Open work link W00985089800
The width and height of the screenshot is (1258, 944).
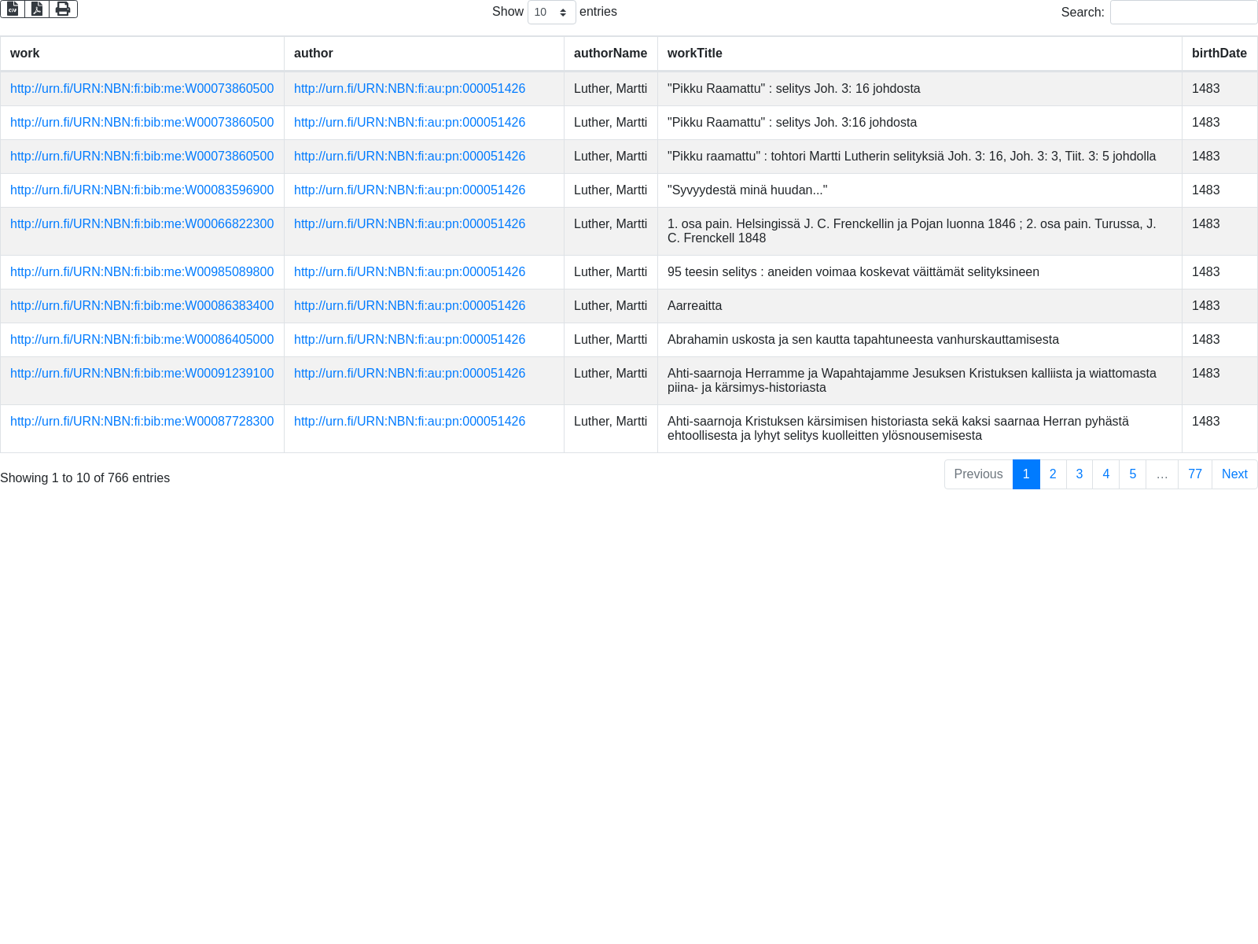[x=142, y=272]
